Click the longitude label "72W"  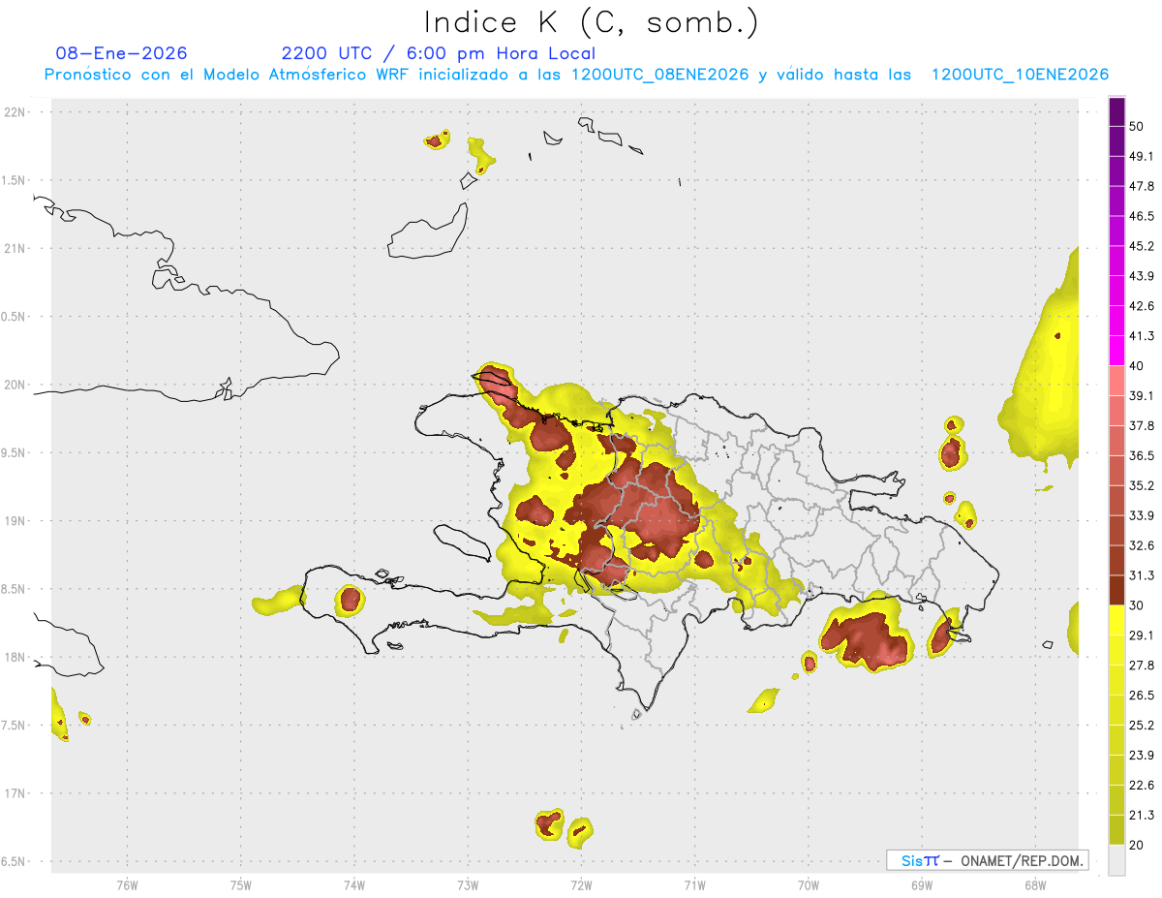coord(581,884)
